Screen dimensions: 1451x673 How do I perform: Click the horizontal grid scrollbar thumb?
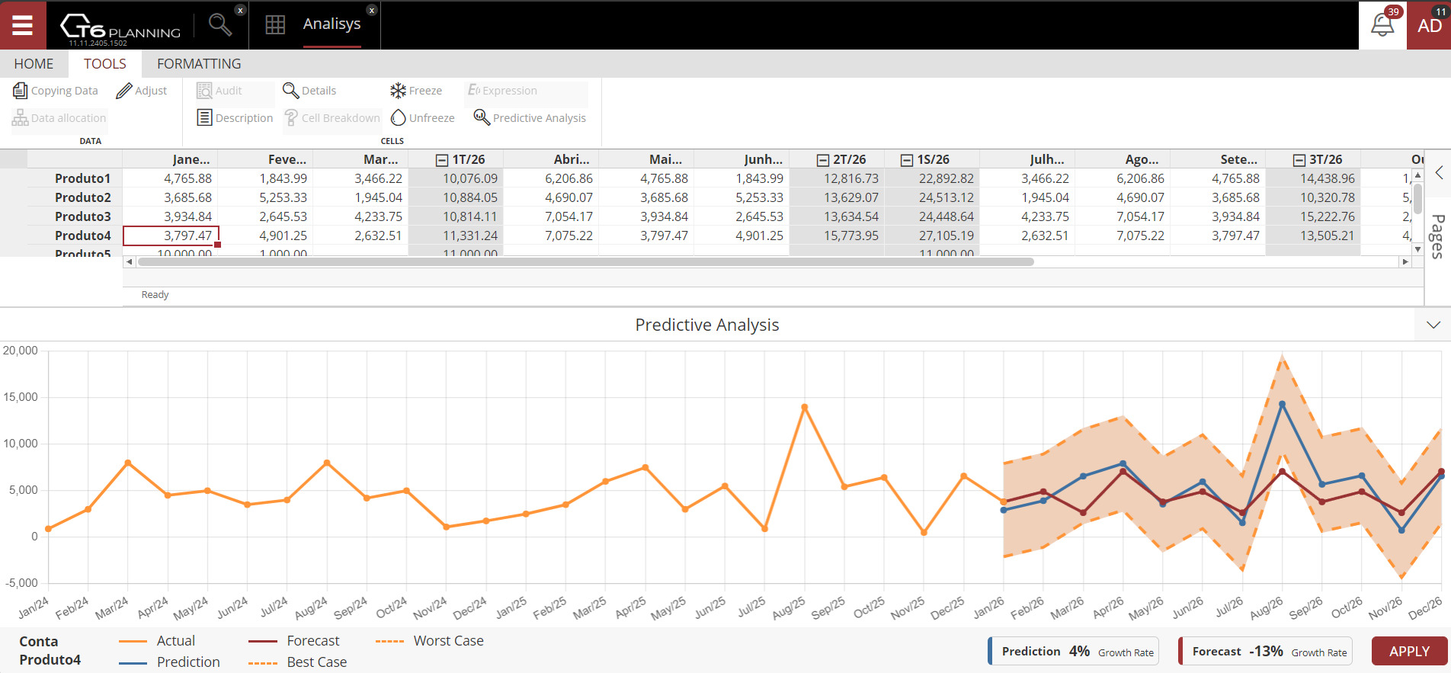point(585,261)
